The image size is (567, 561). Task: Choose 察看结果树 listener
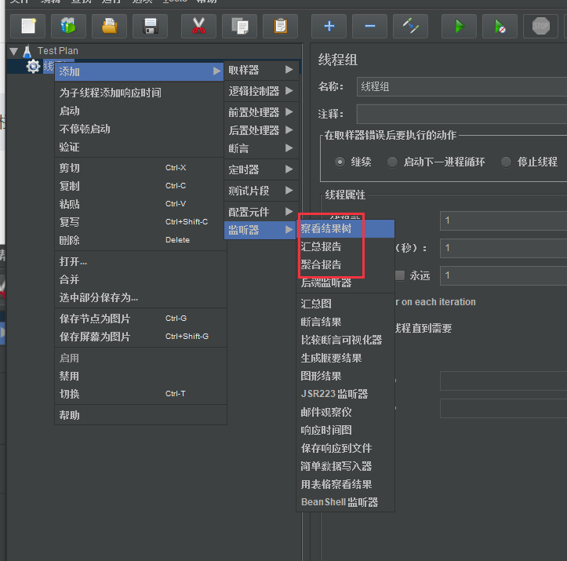pos(345,228)
